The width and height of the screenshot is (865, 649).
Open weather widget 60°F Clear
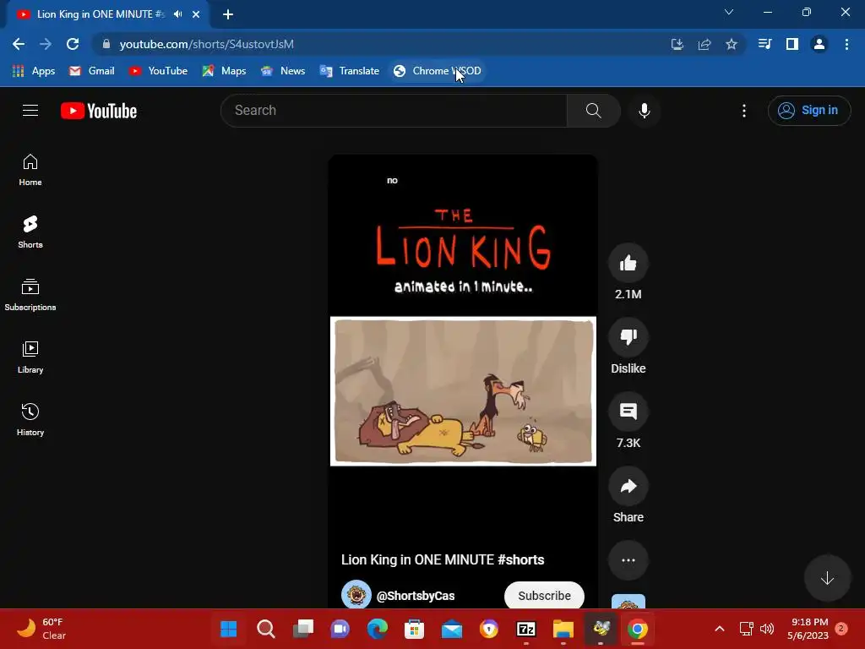(41, 629)
